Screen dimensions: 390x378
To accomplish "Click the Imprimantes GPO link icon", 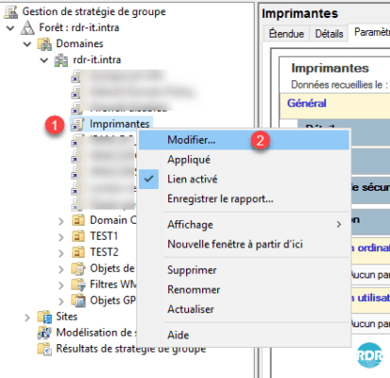I will pos(77,124).
